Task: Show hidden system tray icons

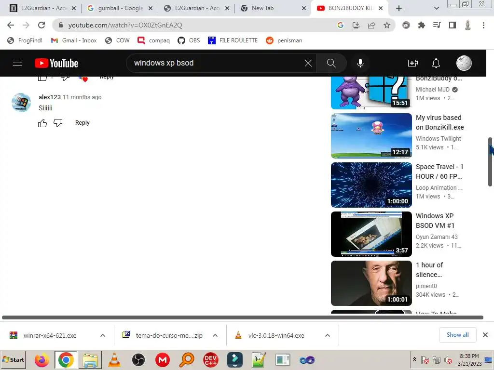Action: [x=414, y=359]
